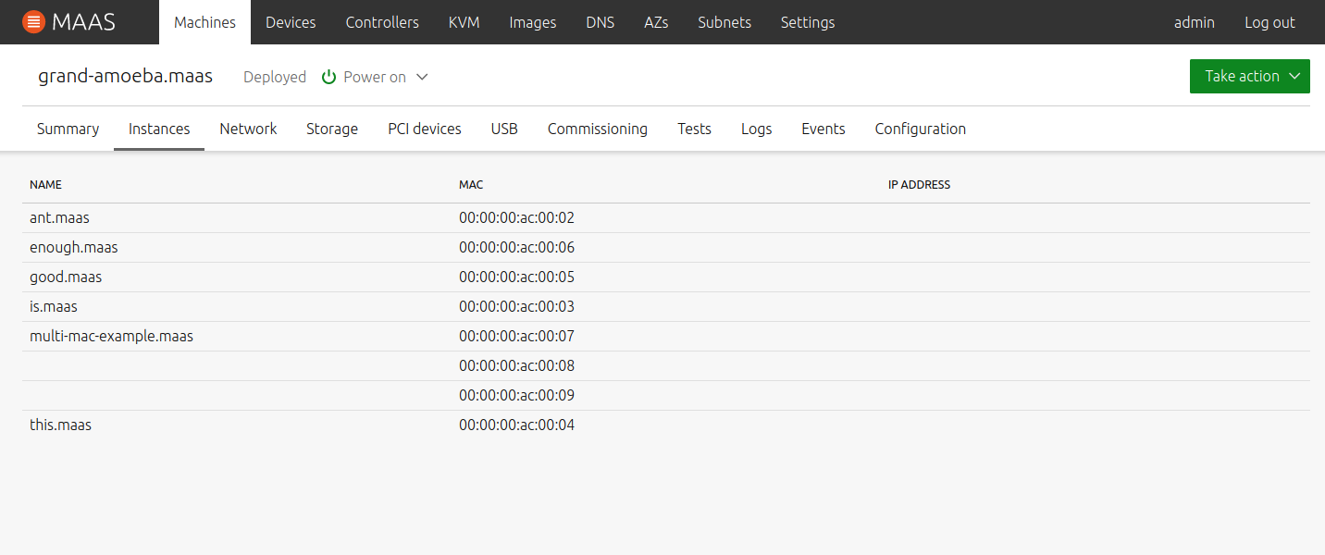Go to the PCI devices tab
Viewport: 1325px width, 555px height.
pyautogui.click(x=425, y=129)
